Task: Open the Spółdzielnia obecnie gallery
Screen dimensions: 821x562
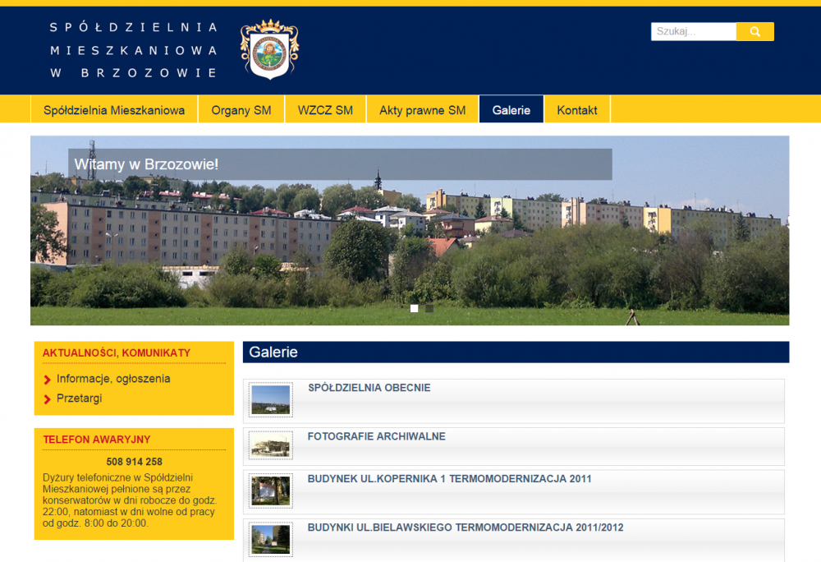Action: click(x=369, y=388)
